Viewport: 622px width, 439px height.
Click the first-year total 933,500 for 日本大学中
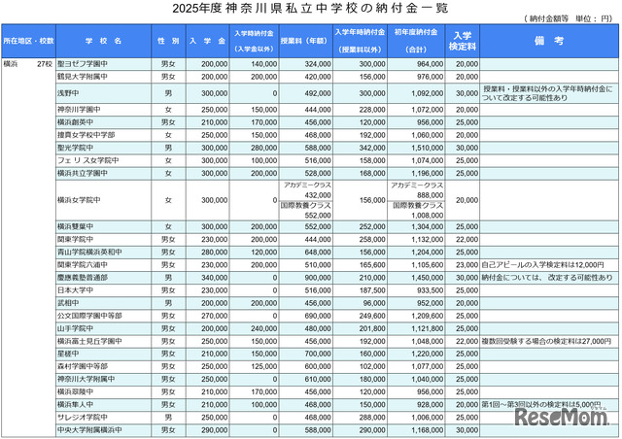pos(430,290)
